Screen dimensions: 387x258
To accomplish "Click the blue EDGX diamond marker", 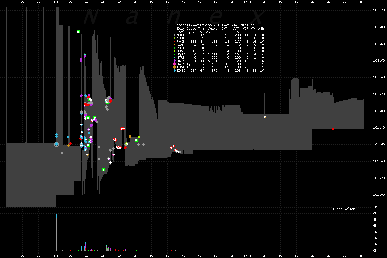I will point(174,70).
